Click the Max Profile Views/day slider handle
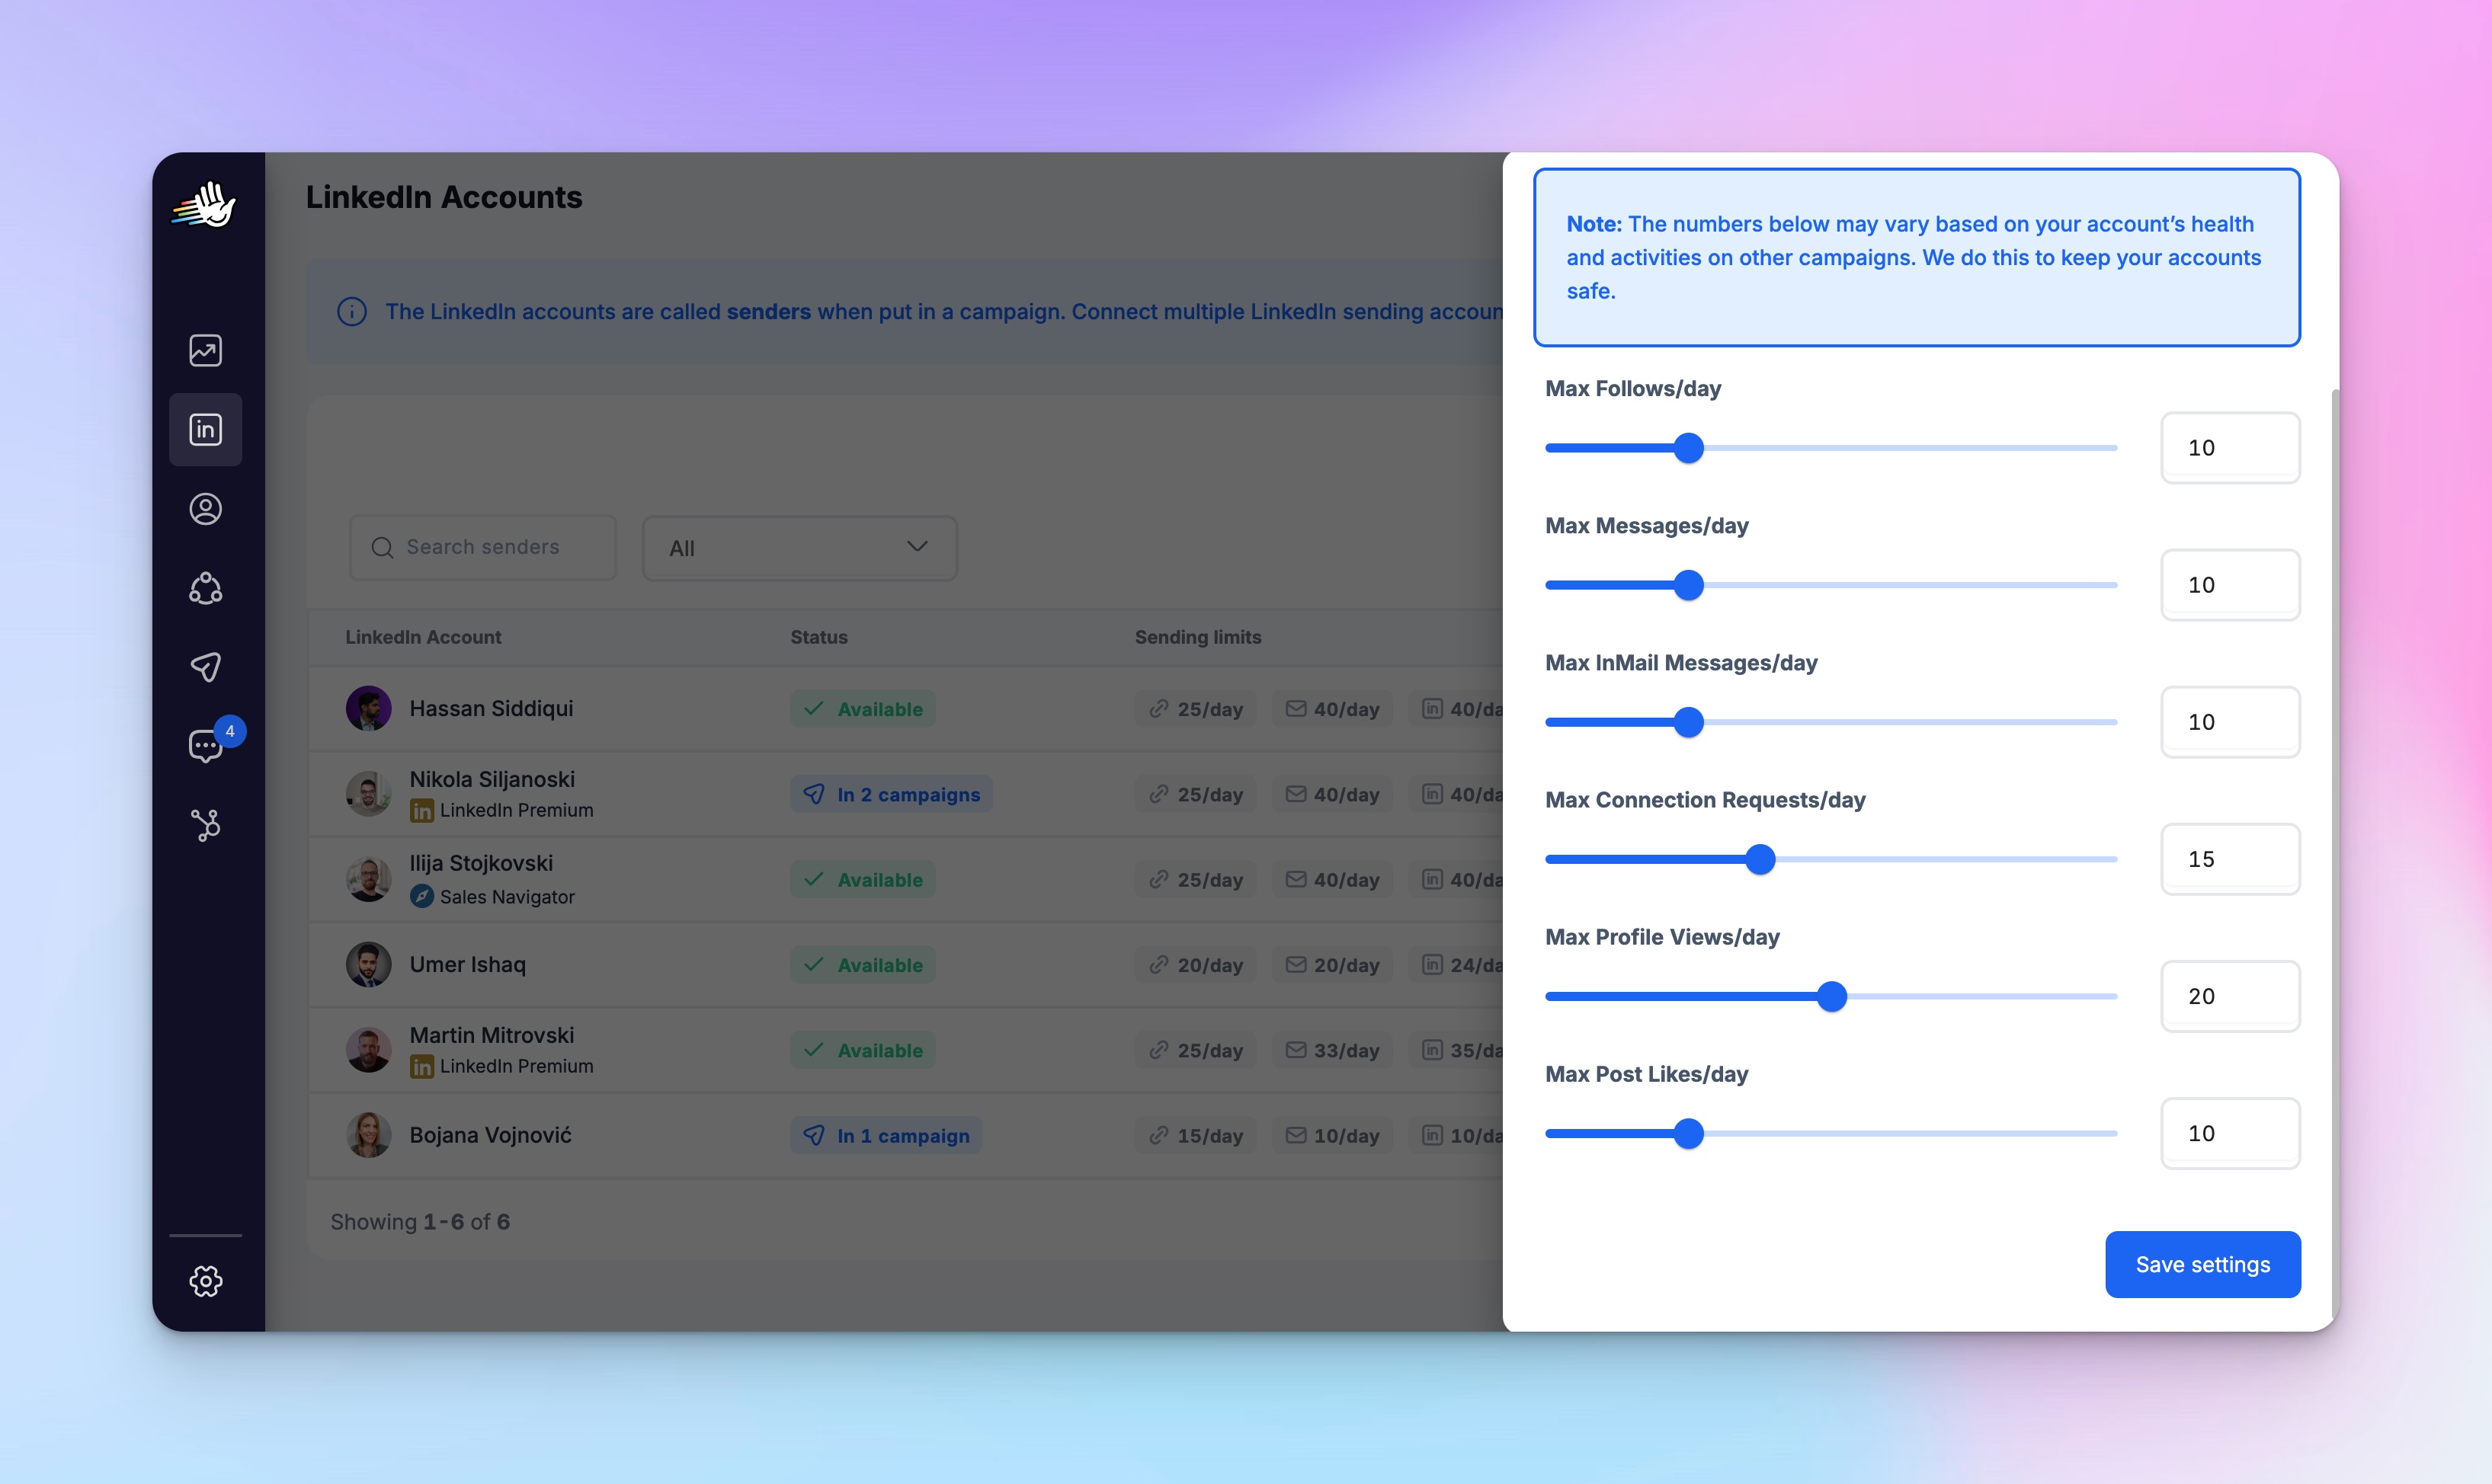This screenshot has height=1484, width=2492. (x=1832, y=996)
